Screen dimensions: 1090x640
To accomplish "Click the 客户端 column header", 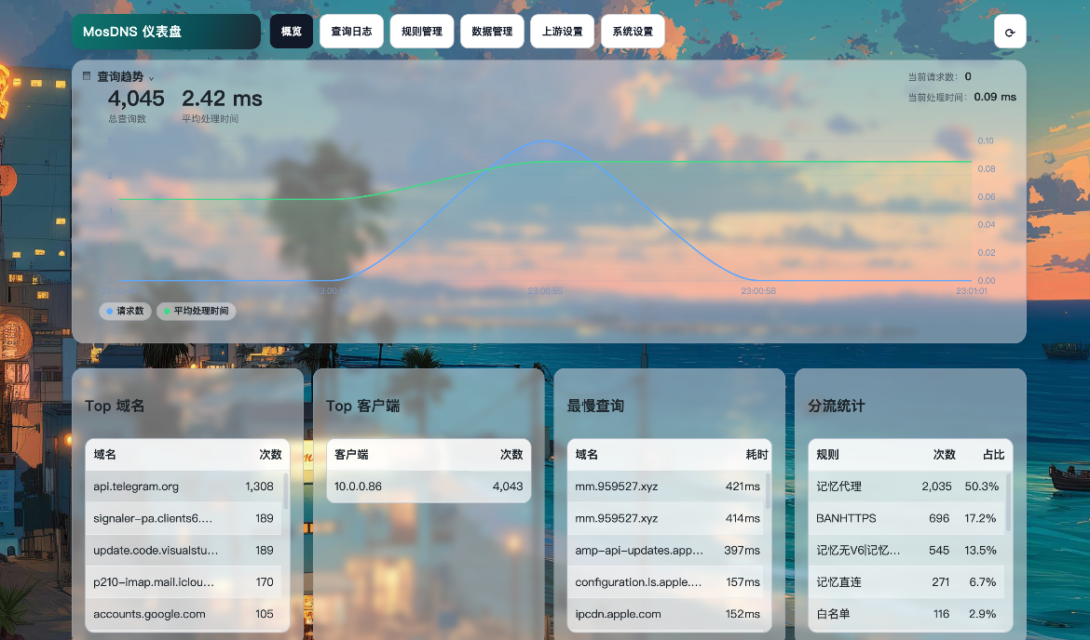I will 352,455.
